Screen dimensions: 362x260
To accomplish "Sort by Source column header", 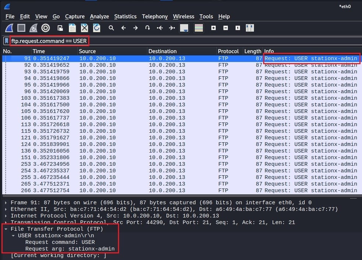I will (x=112, y=51).
